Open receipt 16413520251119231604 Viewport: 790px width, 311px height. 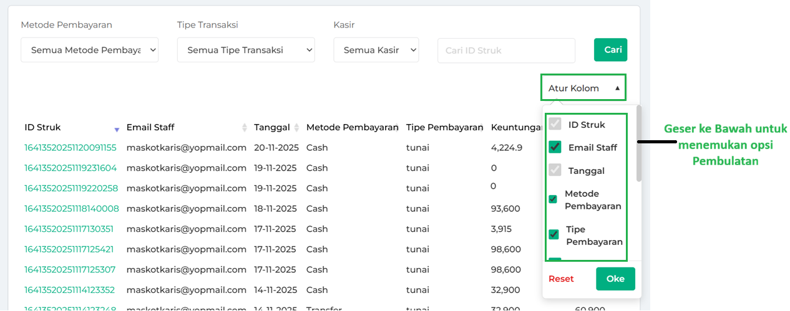click(71, 168)
